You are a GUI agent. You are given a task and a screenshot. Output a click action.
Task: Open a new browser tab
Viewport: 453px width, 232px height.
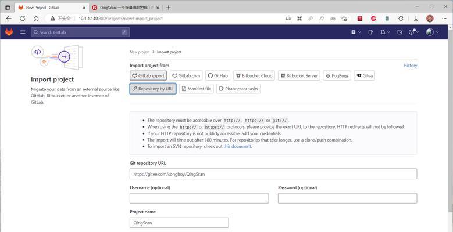[168, 8]
